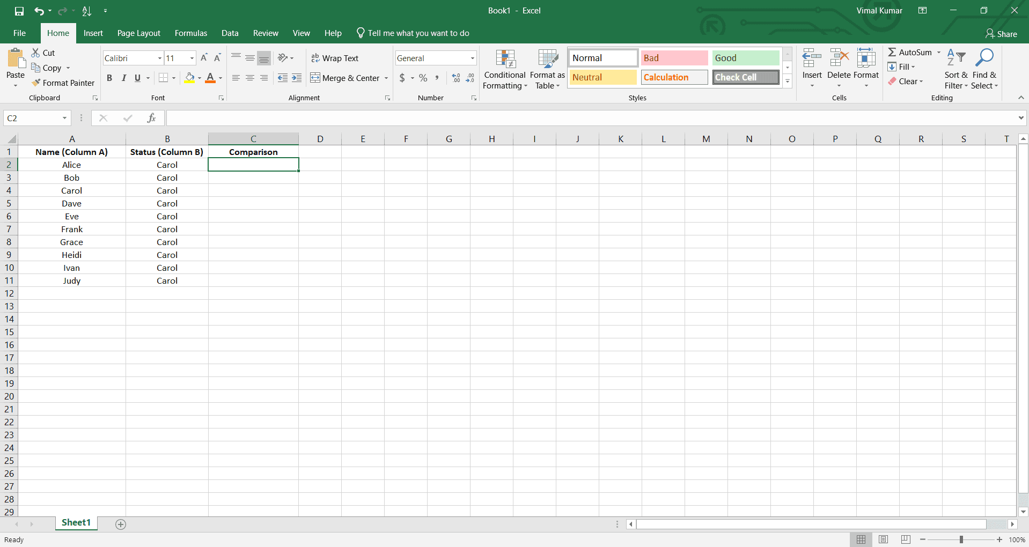Open the File menu

19,33
